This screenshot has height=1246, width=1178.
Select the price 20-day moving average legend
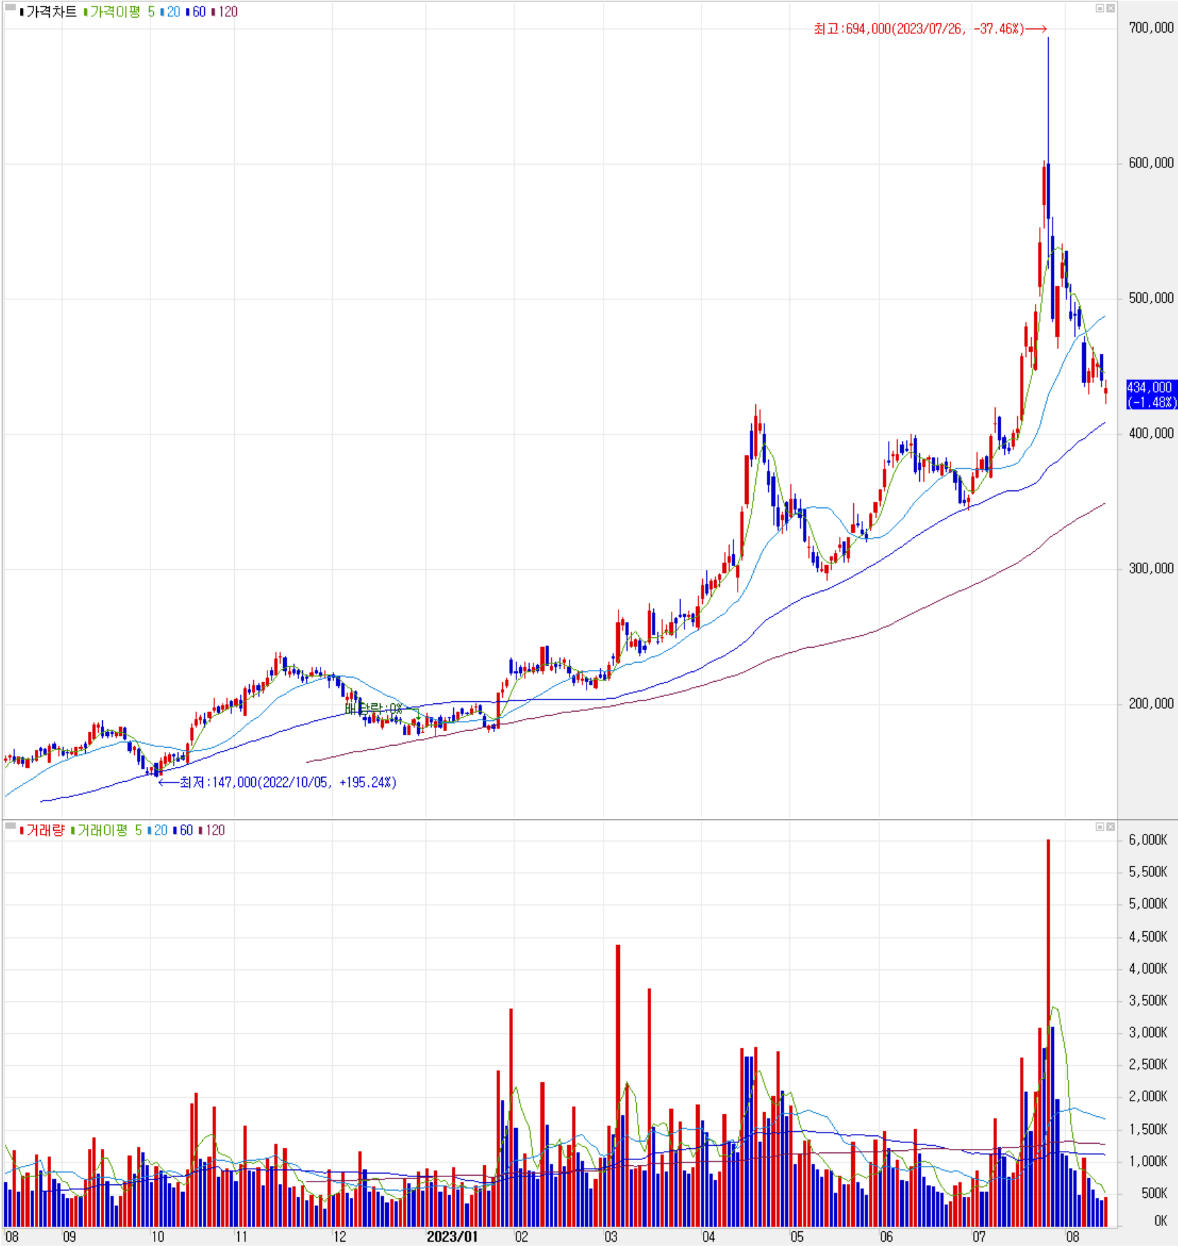[170, 12]
